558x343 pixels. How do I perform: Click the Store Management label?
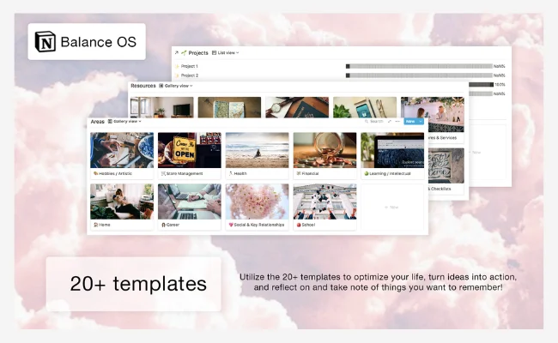pyautogui.click(x=185, y=173)
